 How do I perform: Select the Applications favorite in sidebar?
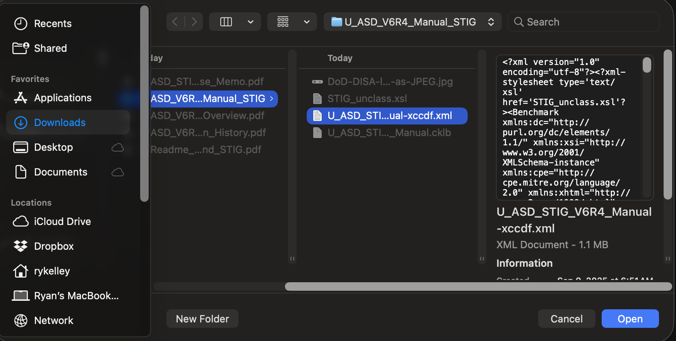click(63, 97)
